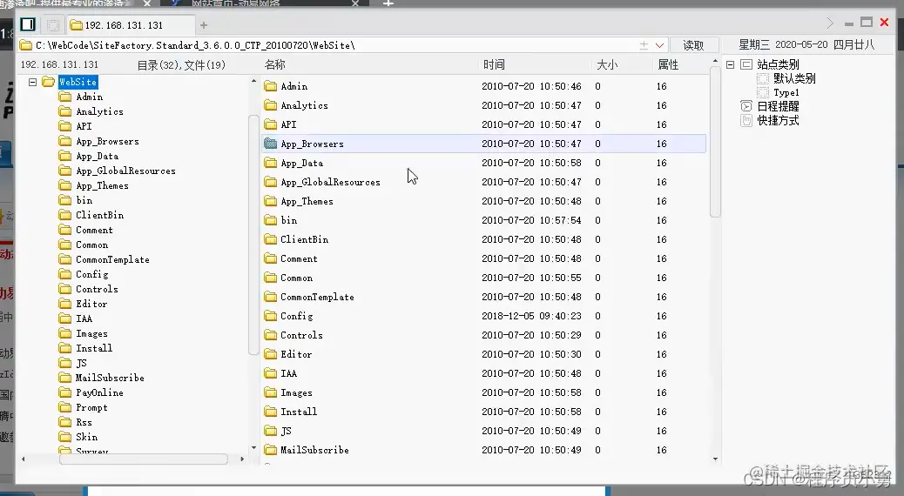Image resolution: width=904 pixels, height=496 pixels.
Task: Click the App_Themes folder icon in list
Action: [270, 201]
